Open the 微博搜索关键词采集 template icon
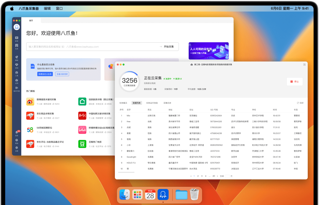 tap(30, 101)
